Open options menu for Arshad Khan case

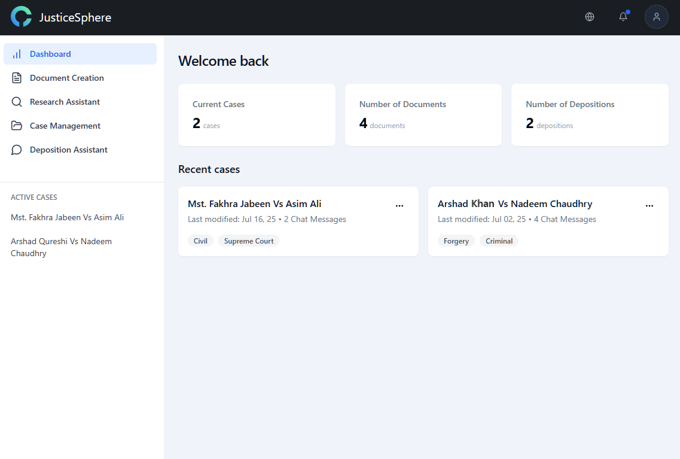[x=649, y=205]
